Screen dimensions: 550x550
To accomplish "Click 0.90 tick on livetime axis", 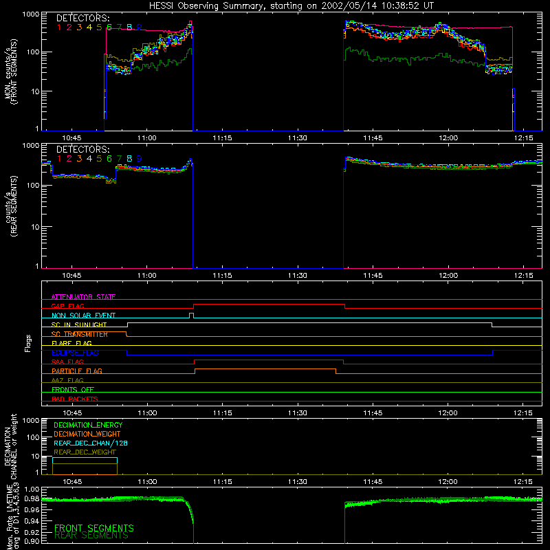I will [32, 541].
